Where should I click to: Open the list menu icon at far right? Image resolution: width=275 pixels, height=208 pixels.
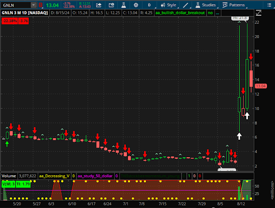(269, 5)
